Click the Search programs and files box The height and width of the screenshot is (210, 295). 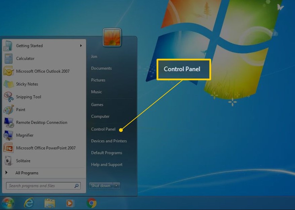tap(40, 186)
